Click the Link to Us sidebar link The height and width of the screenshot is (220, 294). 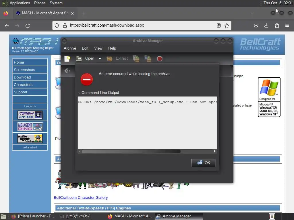coord(30,106)
